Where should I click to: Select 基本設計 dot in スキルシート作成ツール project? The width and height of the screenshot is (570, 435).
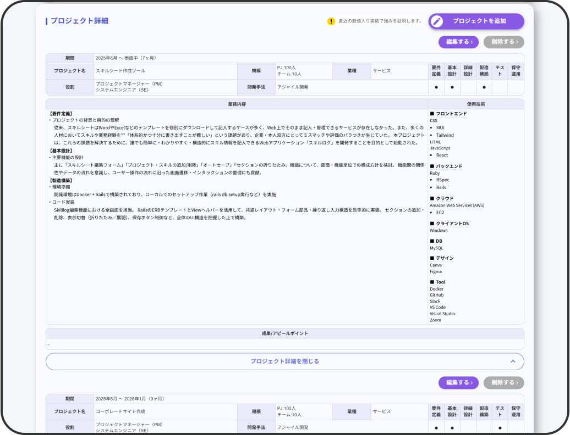(452, 87)
